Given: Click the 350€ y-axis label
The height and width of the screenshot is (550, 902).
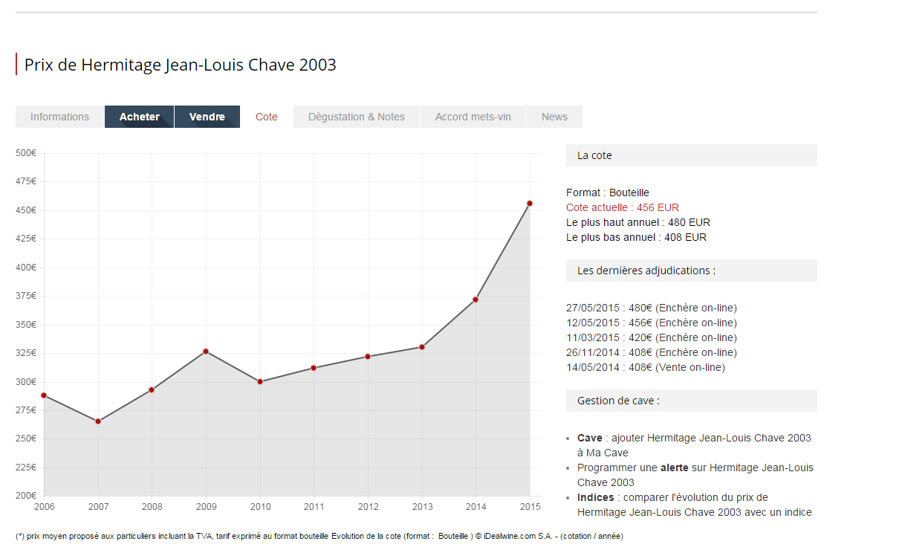Looking at the screenshot, I should [26, 325].
